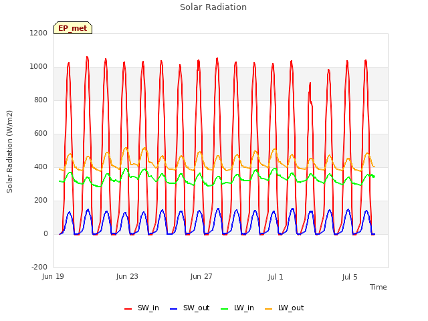The image size is (428, 321).
Task: Click the Jun 19 x-axis label
Action: click(53, 276)
